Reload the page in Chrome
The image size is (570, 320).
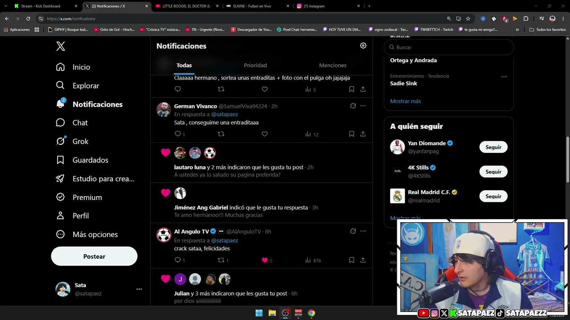[x=28, y=19]
